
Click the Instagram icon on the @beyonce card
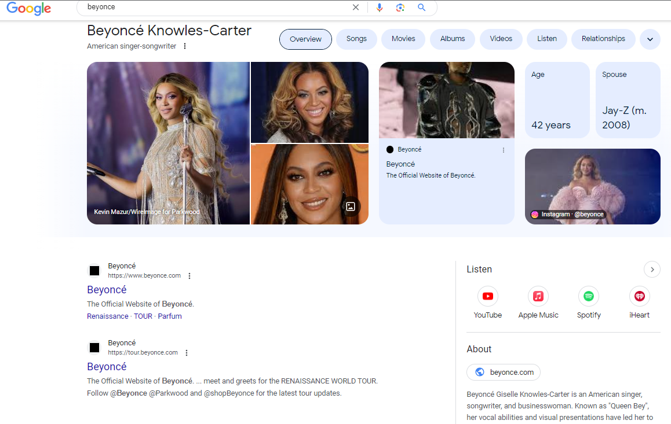(534, 215)
